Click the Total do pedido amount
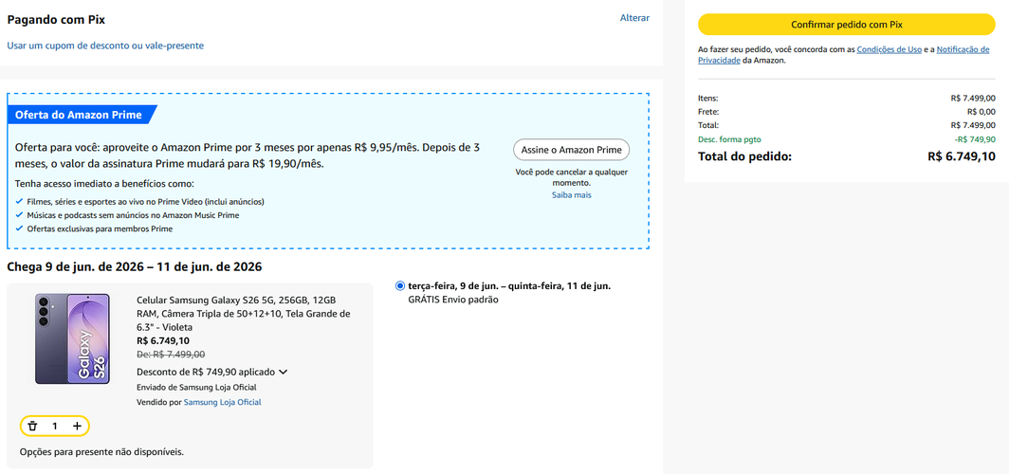1009x474 pixels. pyautogui.click(x=962, y=156)
